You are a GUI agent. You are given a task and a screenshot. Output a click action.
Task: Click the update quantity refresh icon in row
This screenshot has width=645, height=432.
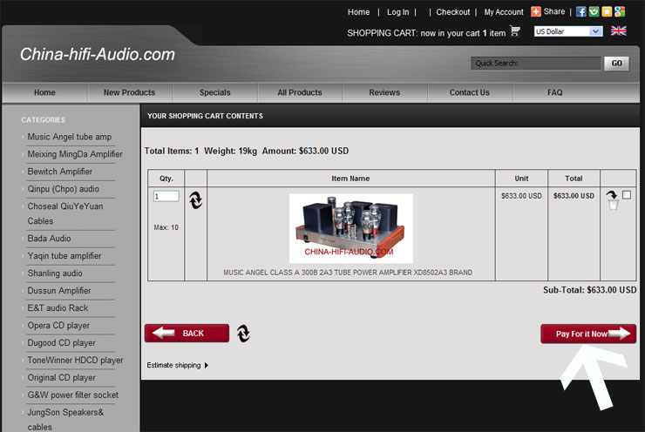[196, 200]
